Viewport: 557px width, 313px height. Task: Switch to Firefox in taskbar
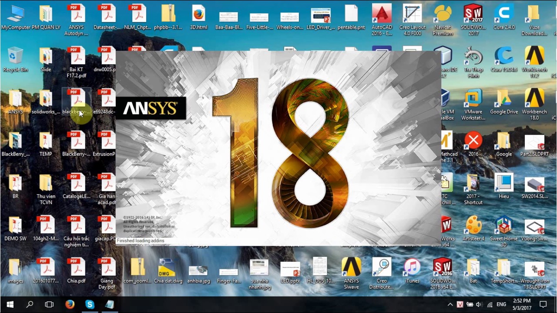coord(70,304)
